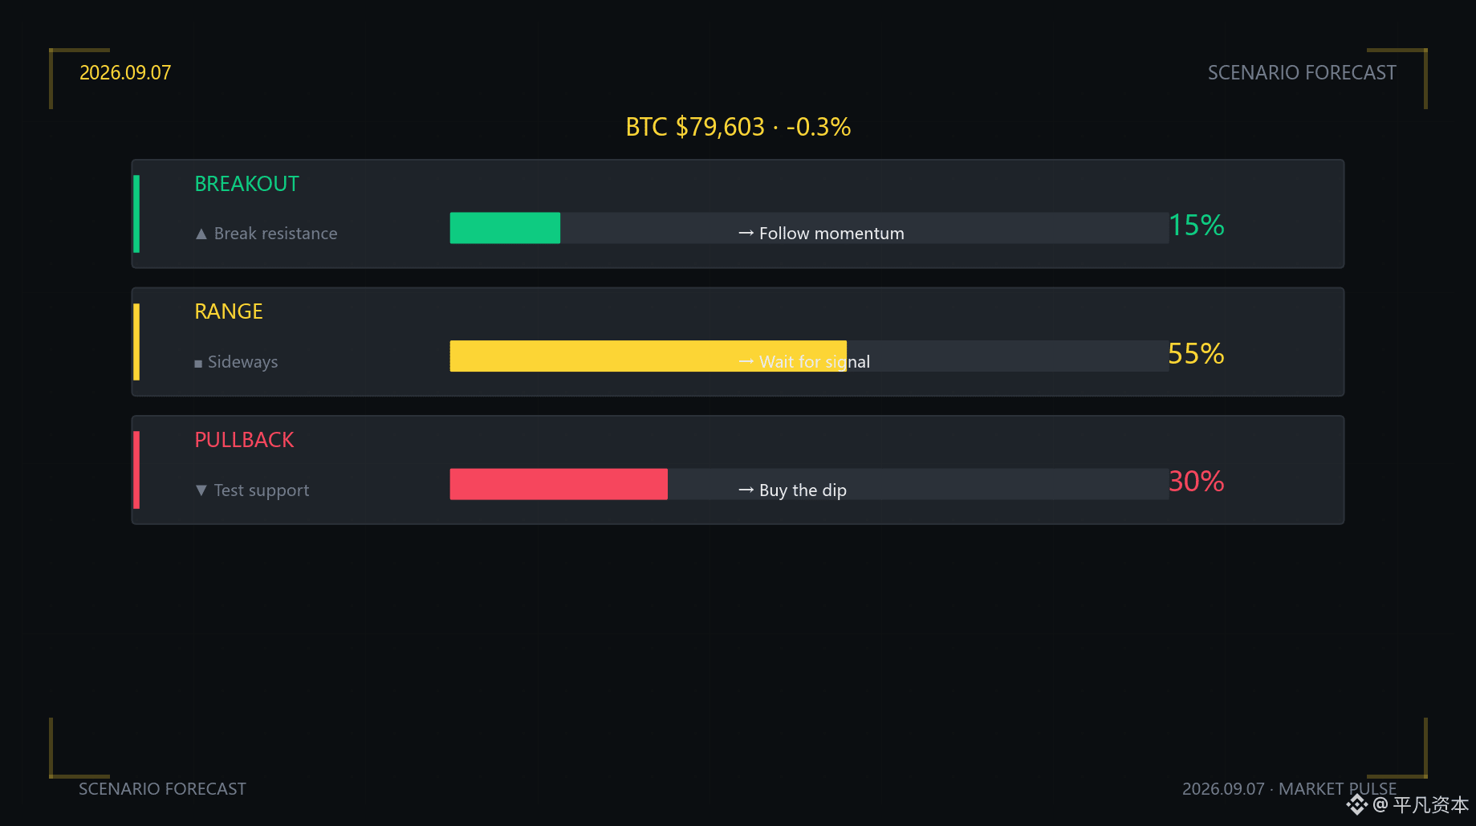The width and height of the screenshot is (1476, 826).
Task: Click the square marker beside Sideways
Action: [x=198, y=364]
